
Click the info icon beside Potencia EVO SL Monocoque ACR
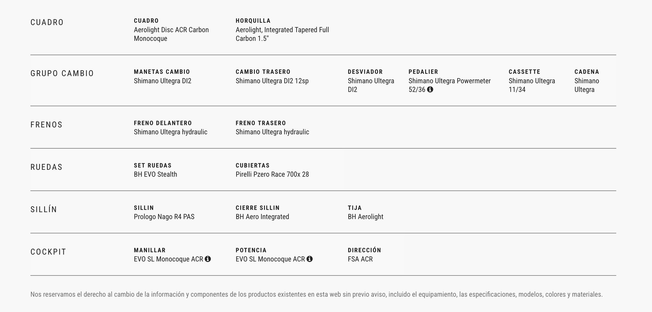(x=310, y=259)
